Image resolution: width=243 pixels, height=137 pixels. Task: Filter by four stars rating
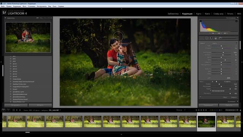coord(204,110)
